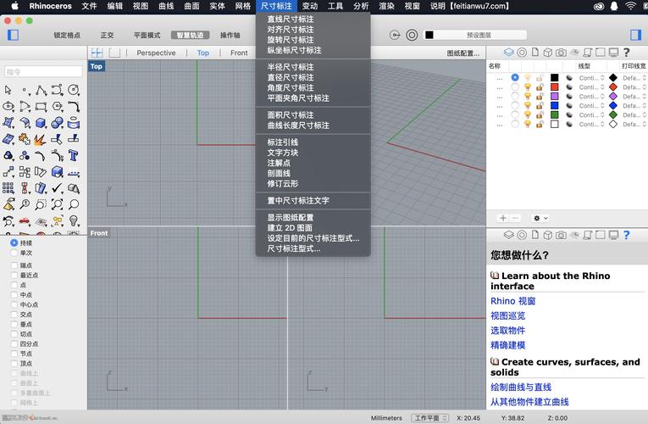Change the red layer color swatch

point(555,86)
